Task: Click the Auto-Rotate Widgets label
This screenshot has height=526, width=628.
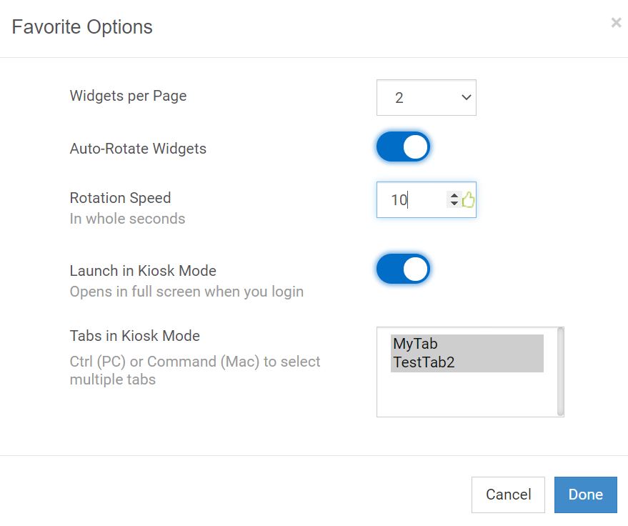Action: pyautogui.click(x=138, y=149)
